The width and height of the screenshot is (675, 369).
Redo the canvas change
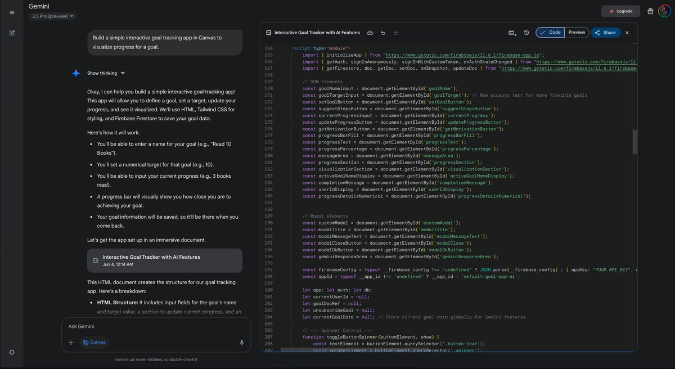coord(396,33)
